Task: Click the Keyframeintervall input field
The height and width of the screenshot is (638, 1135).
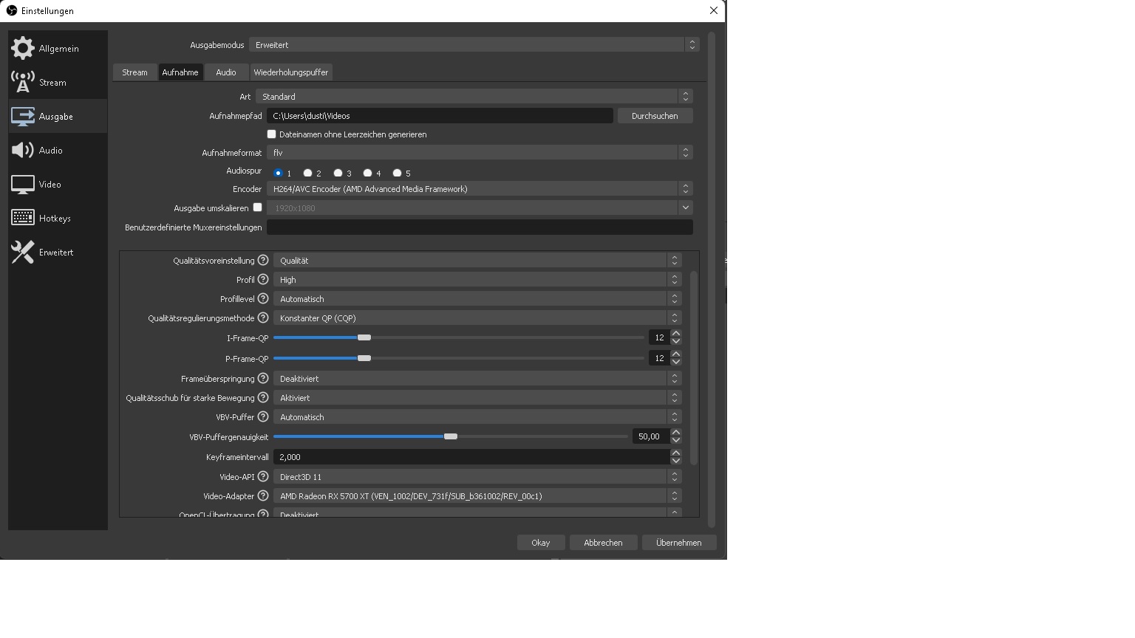Action: (x=470, y=457)
